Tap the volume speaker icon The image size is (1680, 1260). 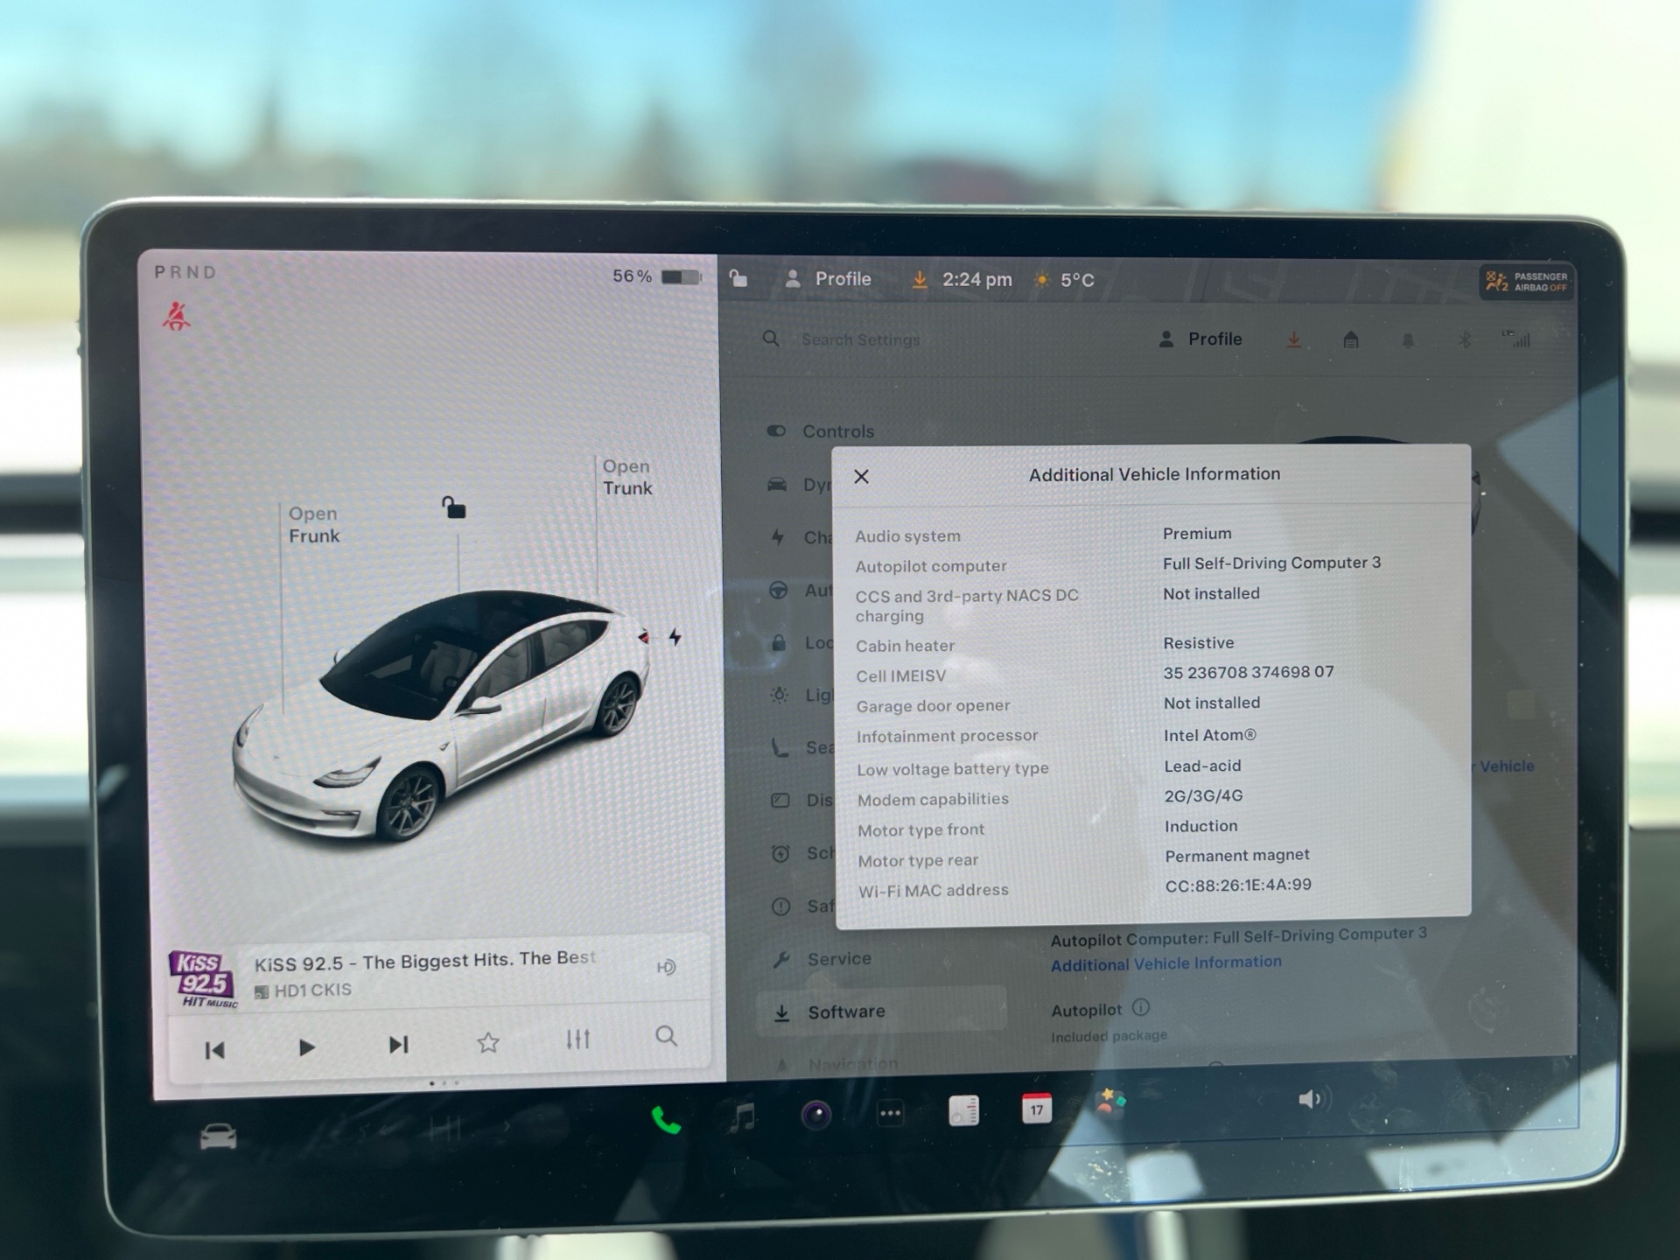pos(1311,1100)
